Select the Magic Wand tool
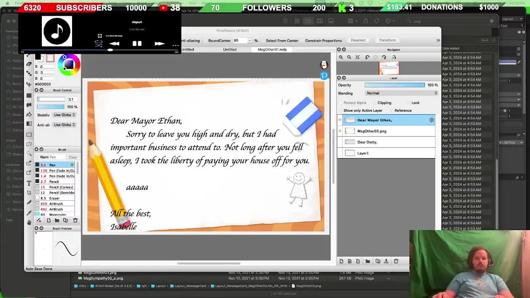 pos(29,154)
